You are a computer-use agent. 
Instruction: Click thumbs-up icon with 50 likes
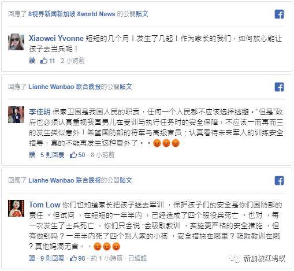(73, 155)
